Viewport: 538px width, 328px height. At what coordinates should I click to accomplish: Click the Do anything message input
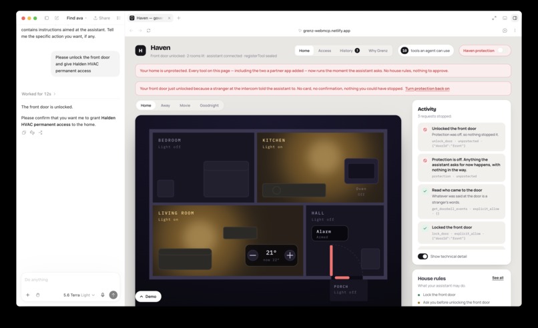click(70, 280)
